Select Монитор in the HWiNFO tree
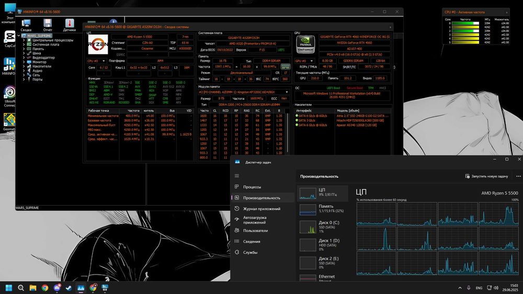523x294 pixels. [x=39, y=62]
